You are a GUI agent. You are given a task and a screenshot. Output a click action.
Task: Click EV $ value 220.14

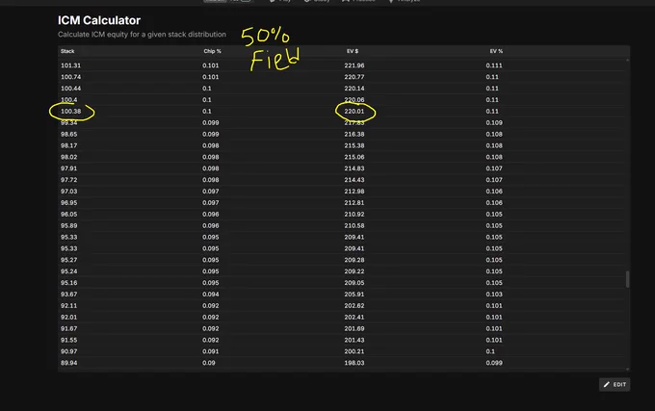(354, 89)
